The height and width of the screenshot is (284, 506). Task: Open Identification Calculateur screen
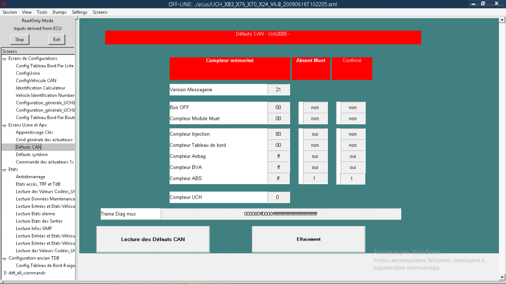(40, 88)
